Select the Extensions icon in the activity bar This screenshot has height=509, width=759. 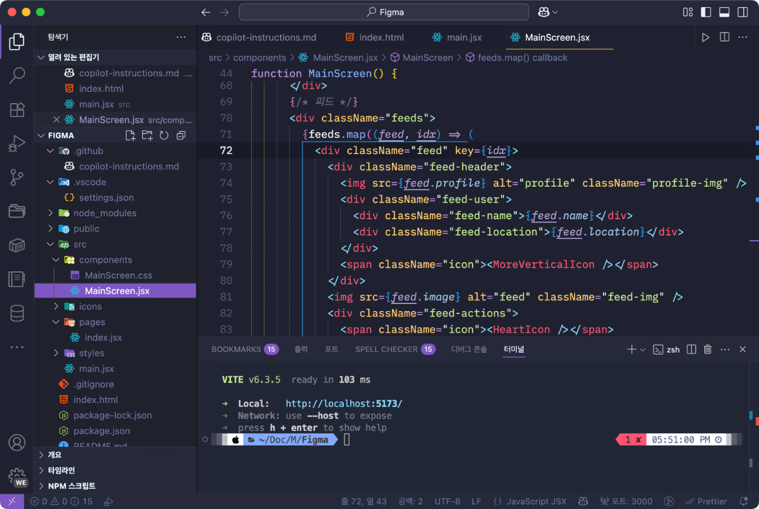17,109
